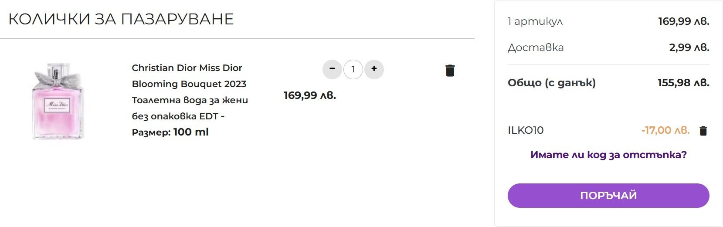Screen dimensions: 723x227
Task: Delete Miss Dior item via trash icon
Action: point(450,71)
